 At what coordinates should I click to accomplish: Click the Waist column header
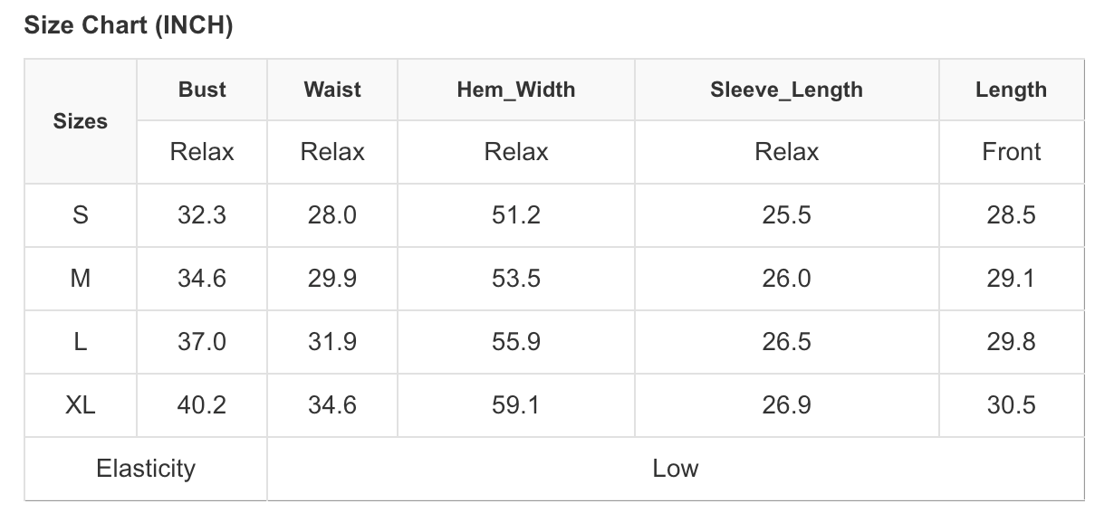332,90
